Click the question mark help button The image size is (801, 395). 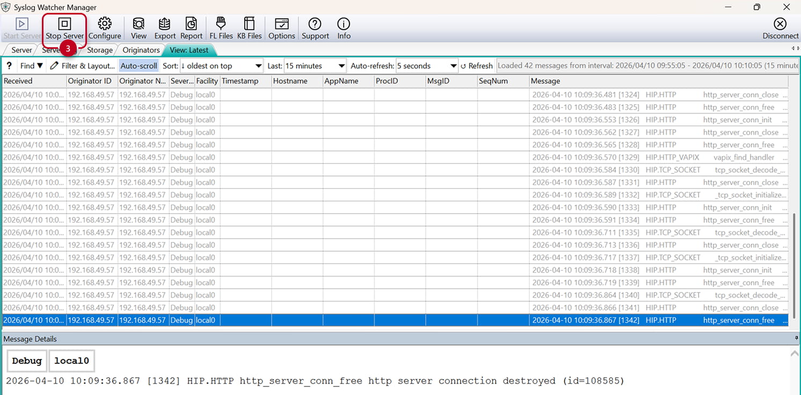[9, 65]
